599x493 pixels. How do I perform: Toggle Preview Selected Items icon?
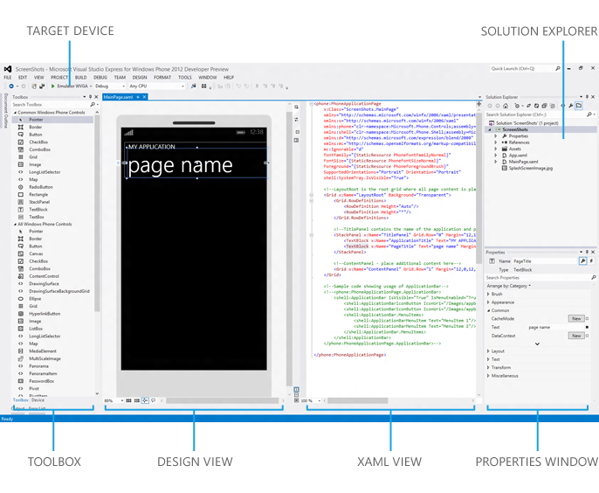point(579,106)
